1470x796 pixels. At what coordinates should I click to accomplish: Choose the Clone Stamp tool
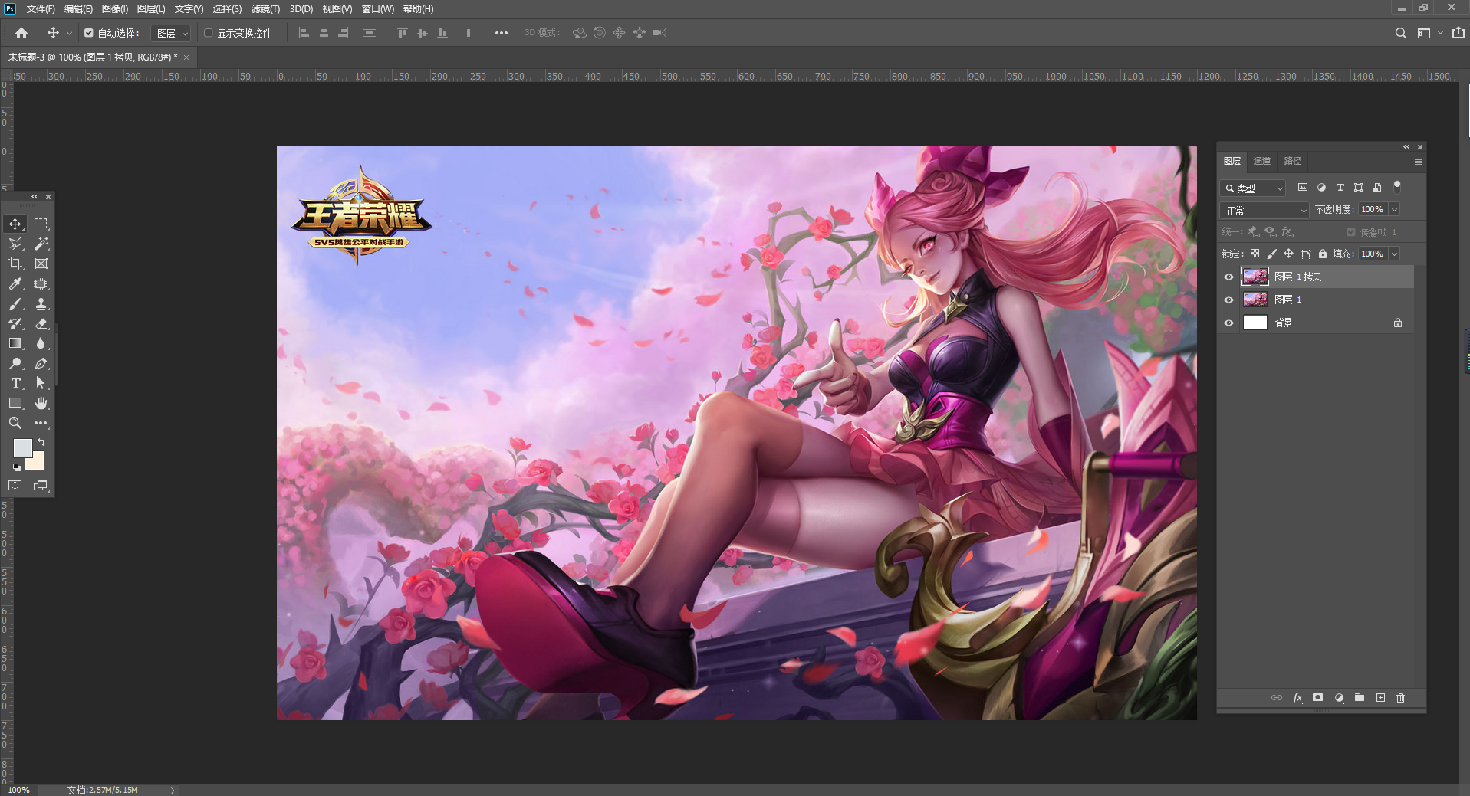coord(41,303)
